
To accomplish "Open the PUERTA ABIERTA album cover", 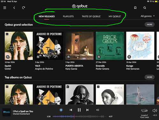I will pos(79,46).
